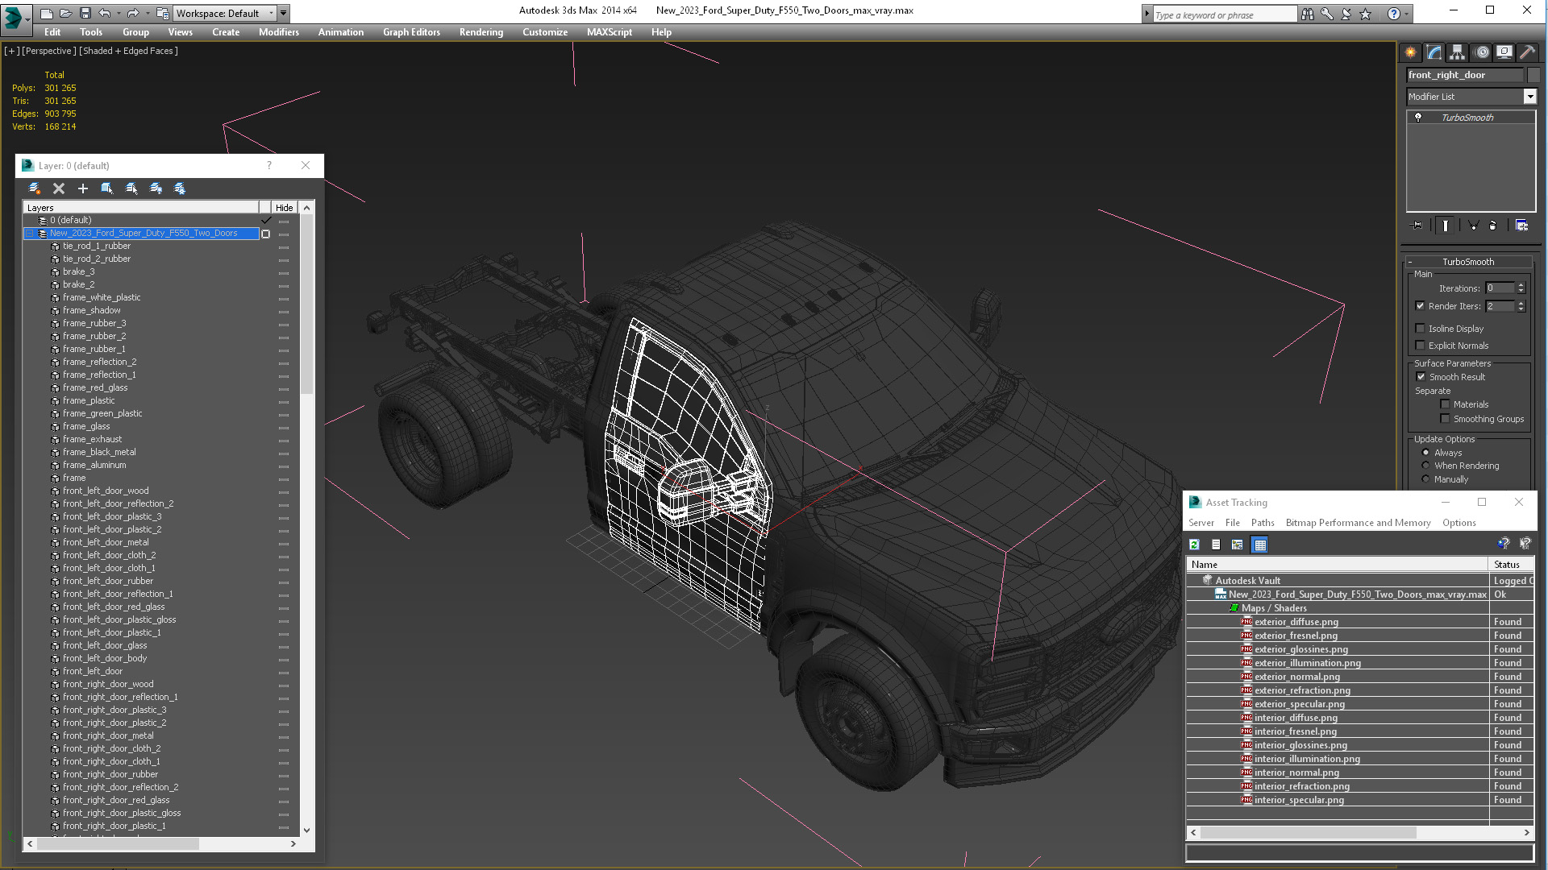Open the quick access toolbar customize arrow
Screen dimensions: 1548x870
(x=284, y=13)
